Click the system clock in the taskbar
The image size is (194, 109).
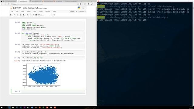[191, 107]
